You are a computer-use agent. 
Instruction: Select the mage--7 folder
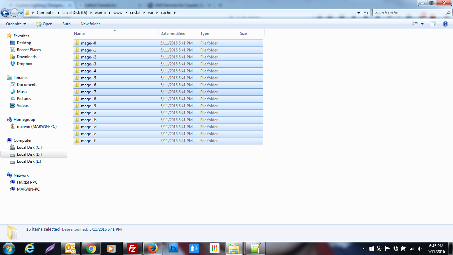pyautogui.click(x=89, y=92)
